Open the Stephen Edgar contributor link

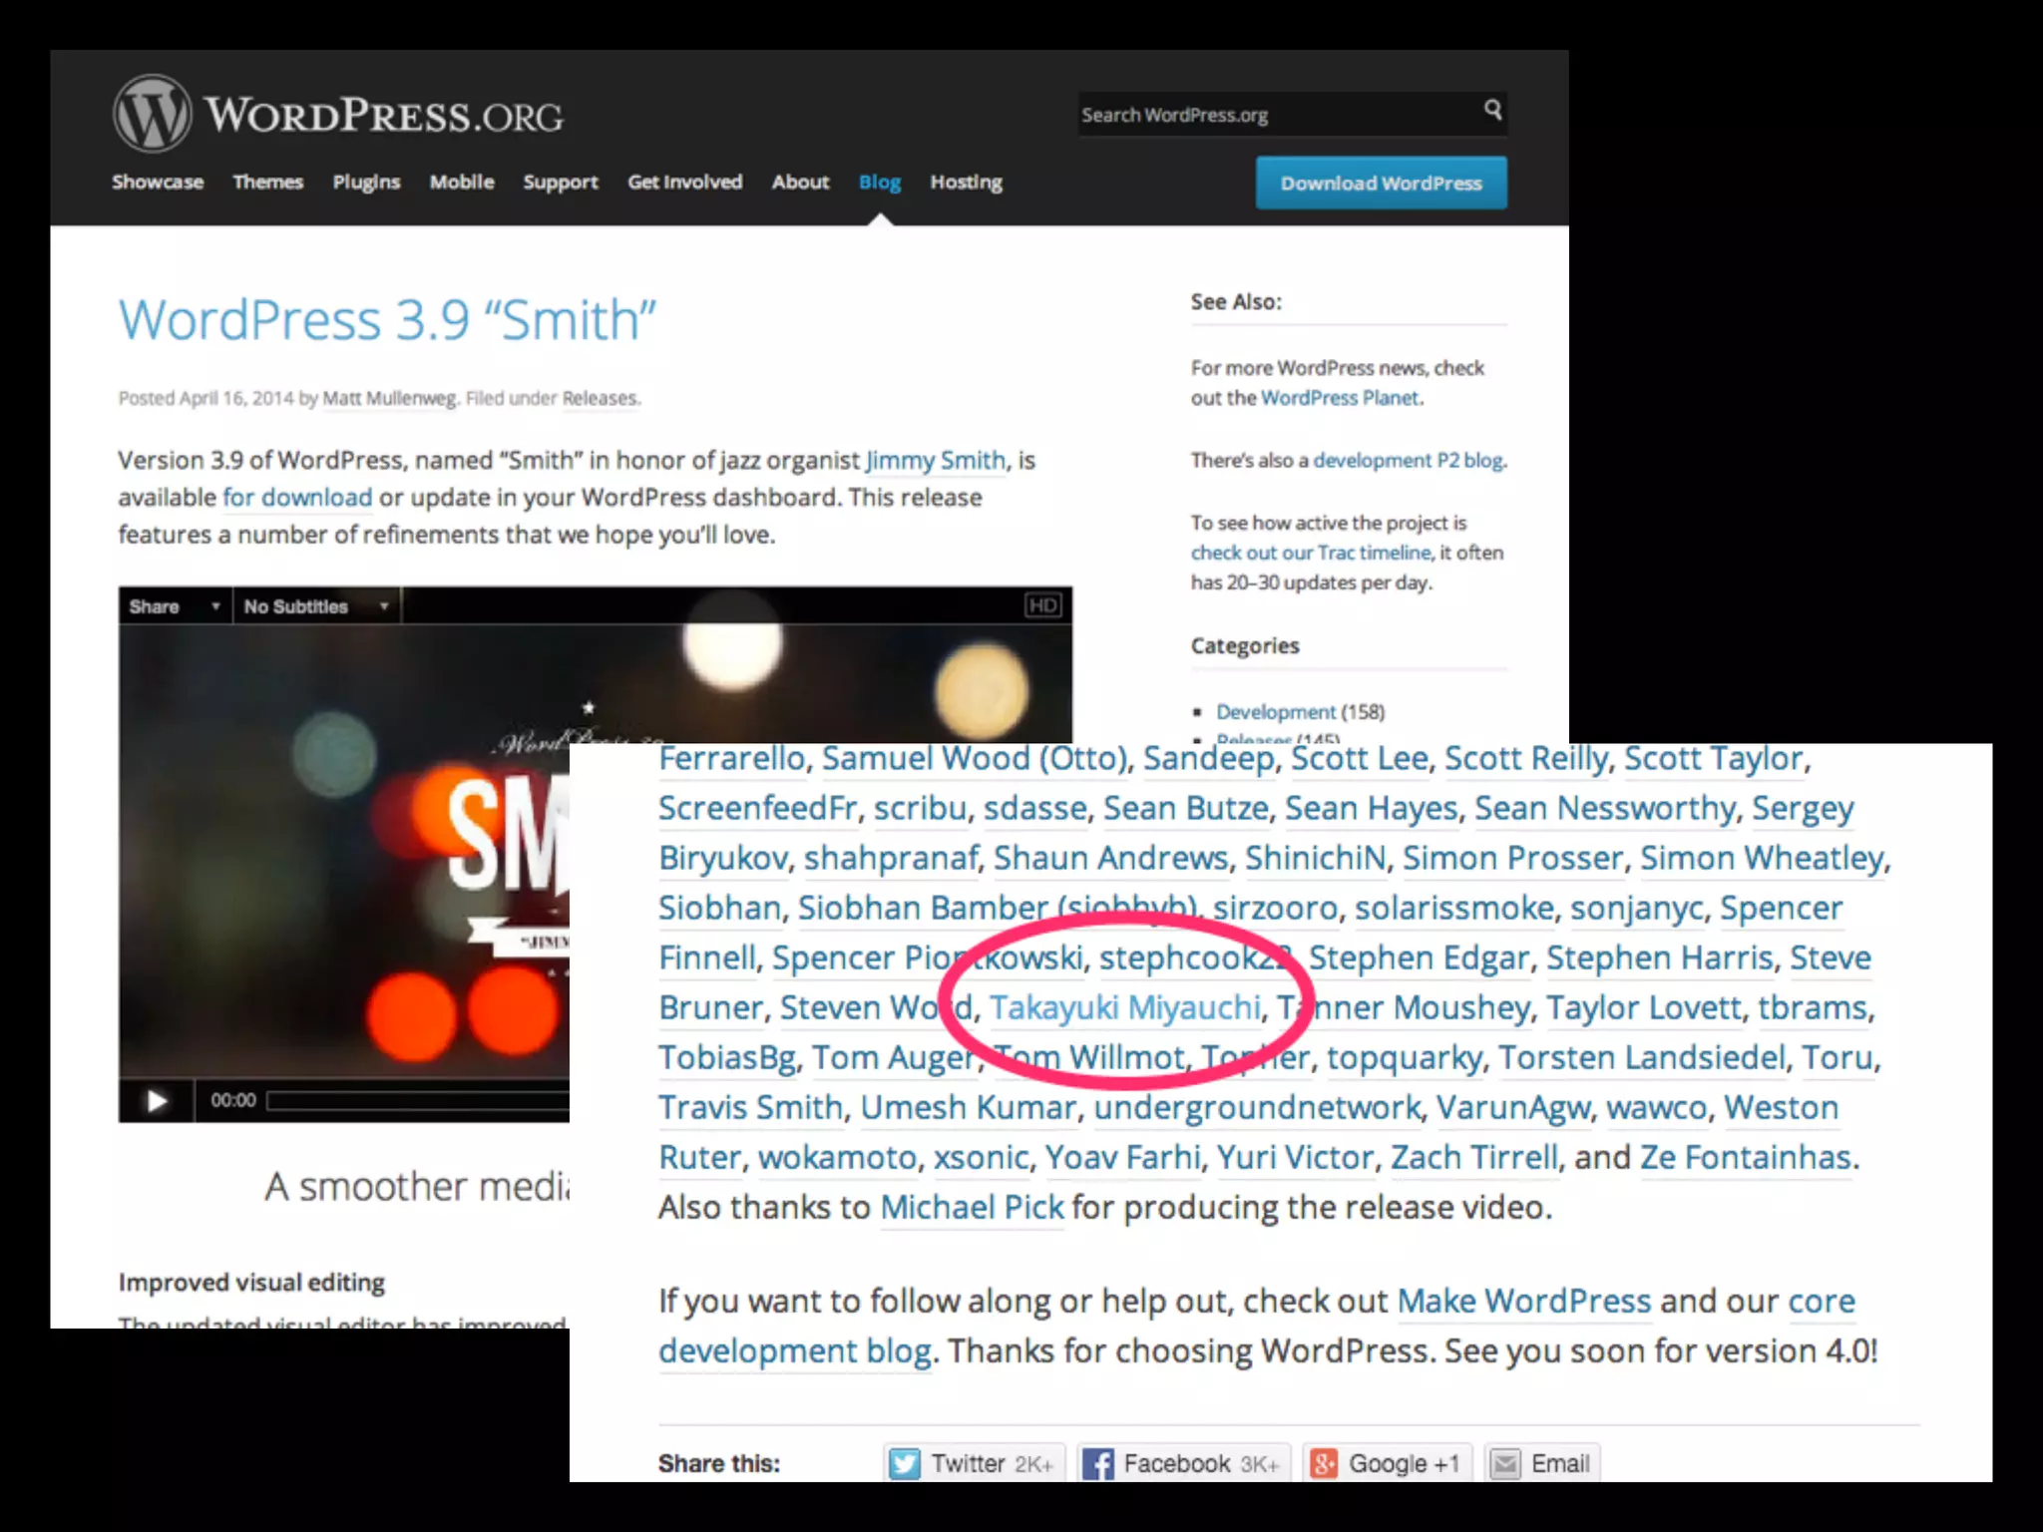(x=1419, y=957)
